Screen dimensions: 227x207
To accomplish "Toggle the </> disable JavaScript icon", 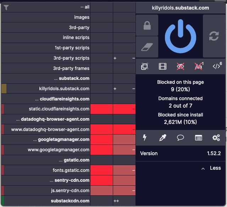I will pos(217,66).
